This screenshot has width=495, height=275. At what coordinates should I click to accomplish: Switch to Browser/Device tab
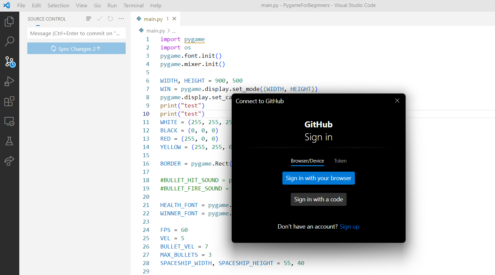pyautogui.click(x=307, y=161)
